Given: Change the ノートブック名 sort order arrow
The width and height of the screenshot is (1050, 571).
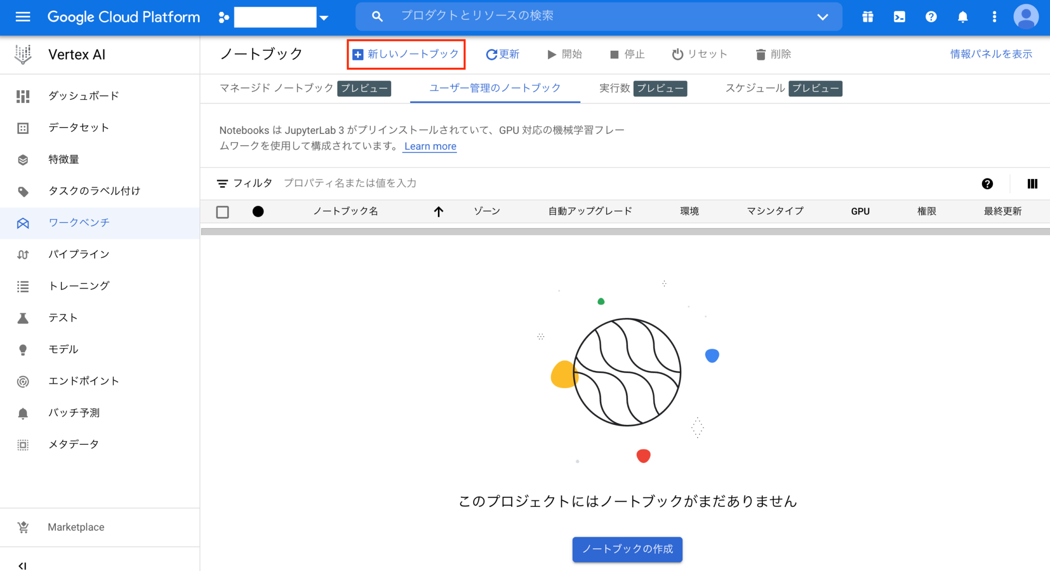Looking at the screenshot, I should [438, 211].
